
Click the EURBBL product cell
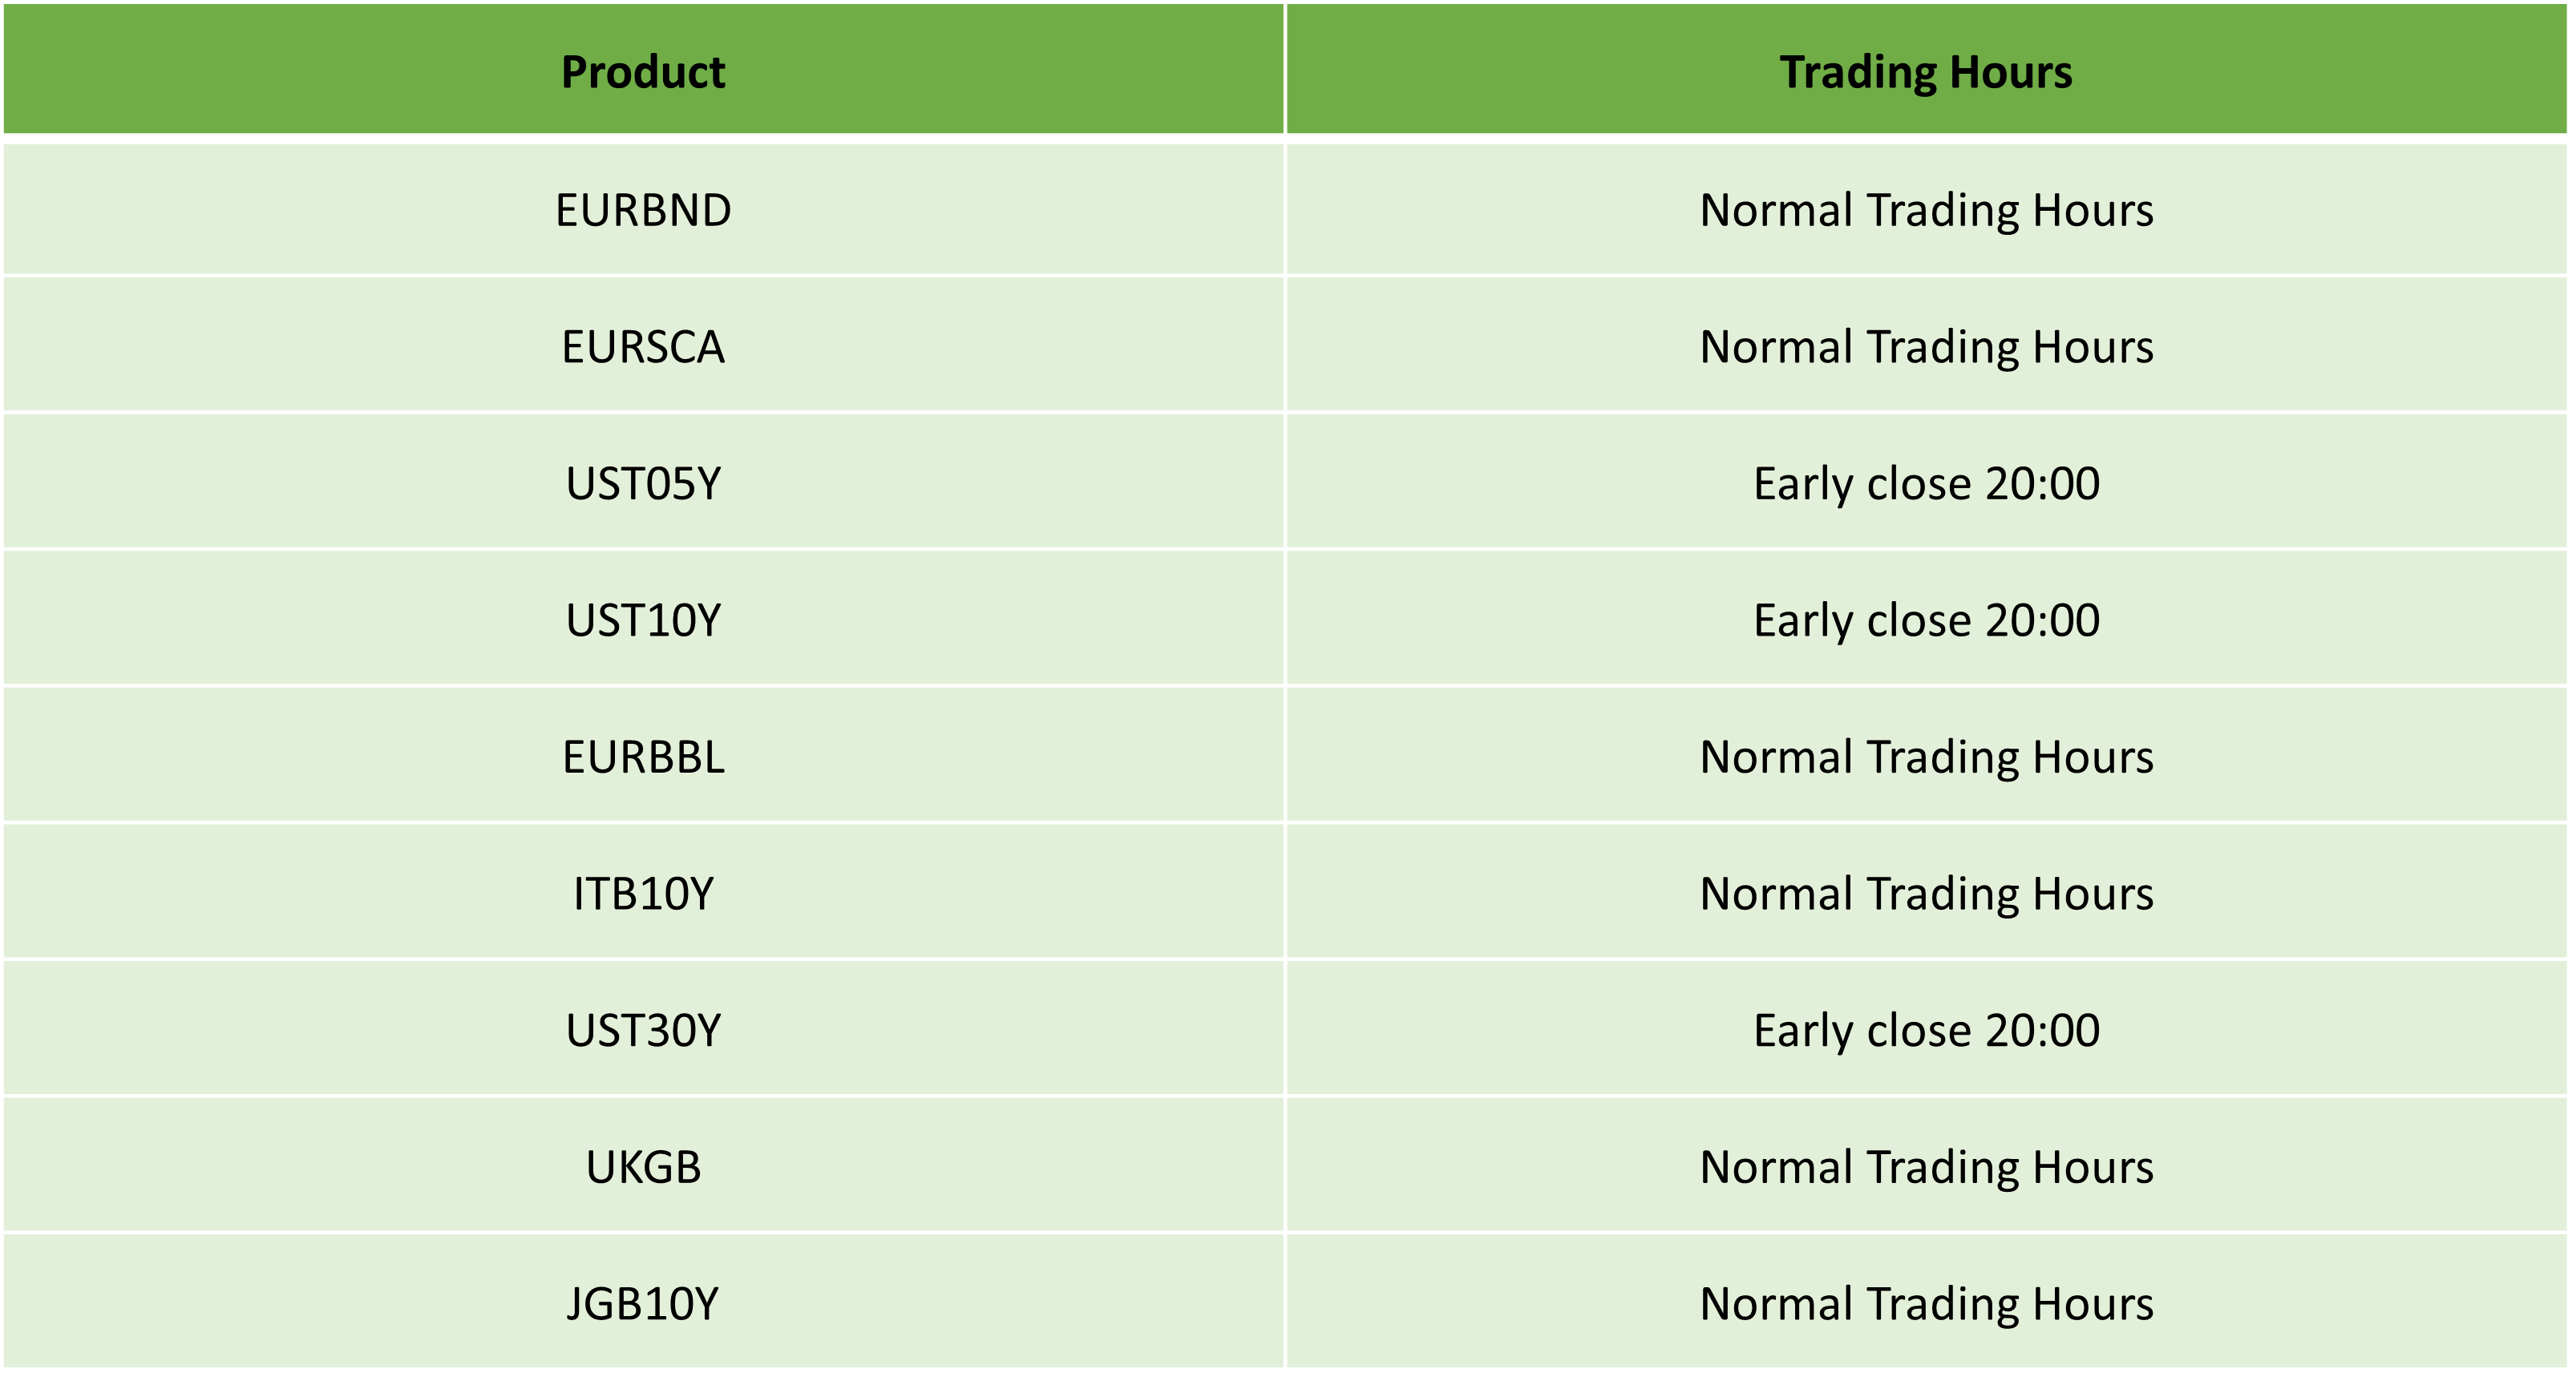[643, 757]
